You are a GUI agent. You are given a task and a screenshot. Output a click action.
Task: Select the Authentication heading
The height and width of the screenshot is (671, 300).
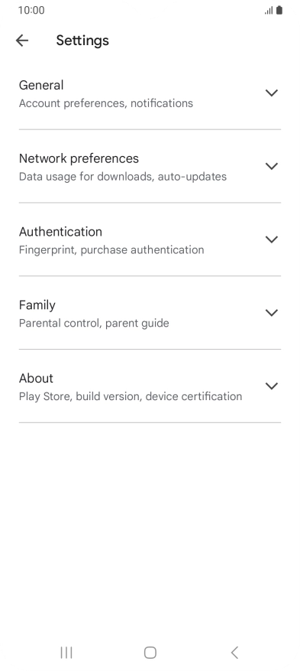[x=60, y=232]
